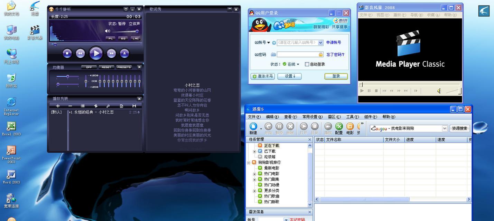The width and height of the screenshot is (494, 221).
Task: Open the 文件 menu in 影音风暴
Action: coord(366,15)
